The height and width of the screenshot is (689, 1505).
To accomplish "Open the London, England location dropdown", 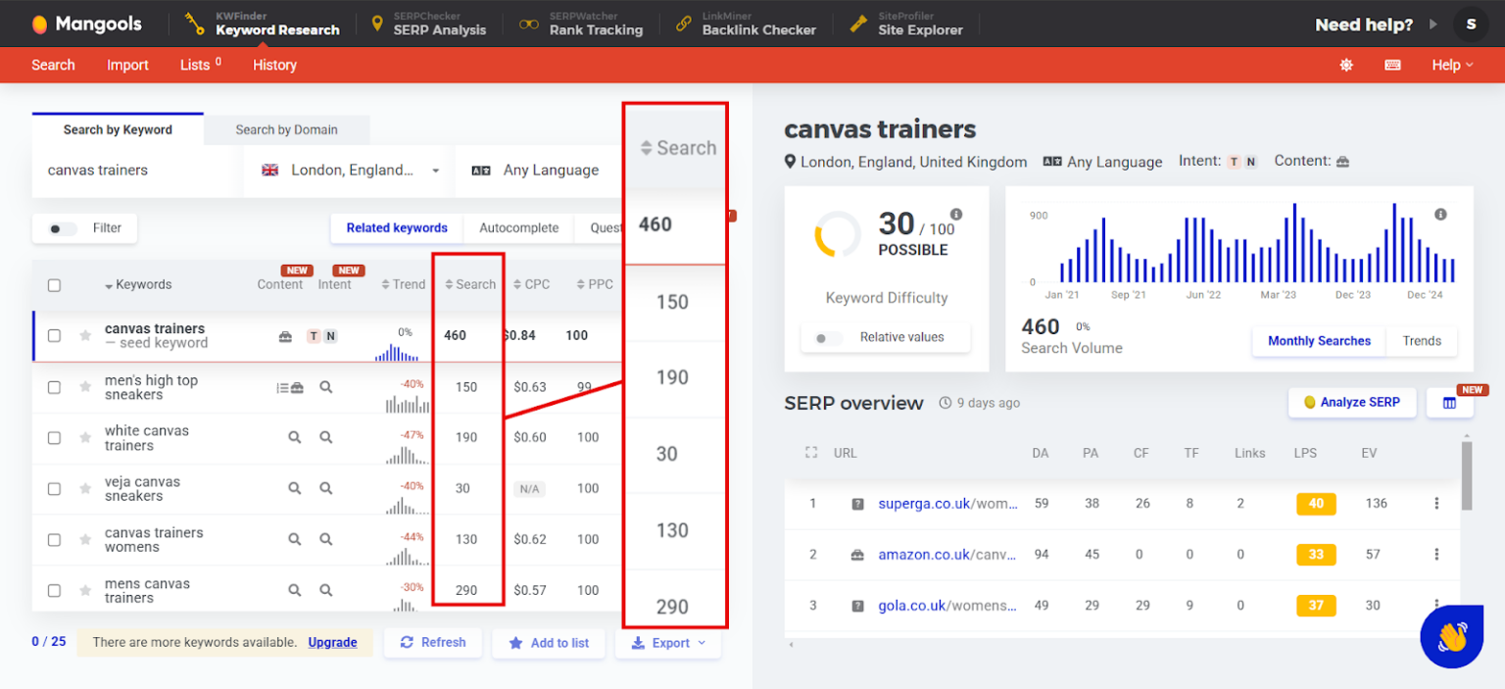I will pos(346,170).
